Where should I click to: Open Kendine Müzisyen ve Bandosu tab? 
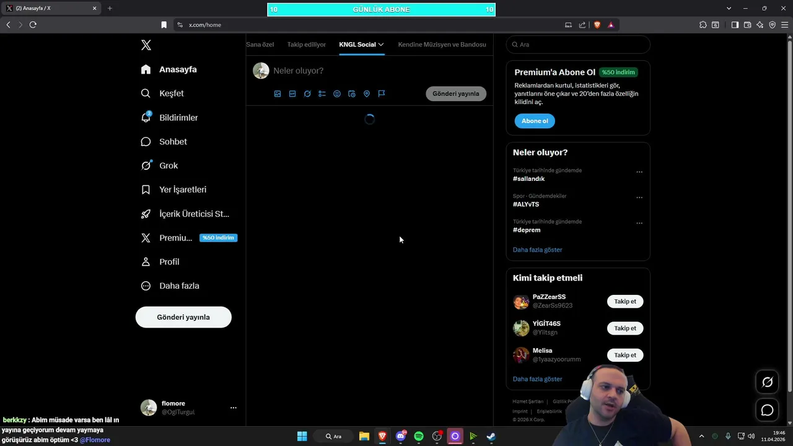point(442,45)
